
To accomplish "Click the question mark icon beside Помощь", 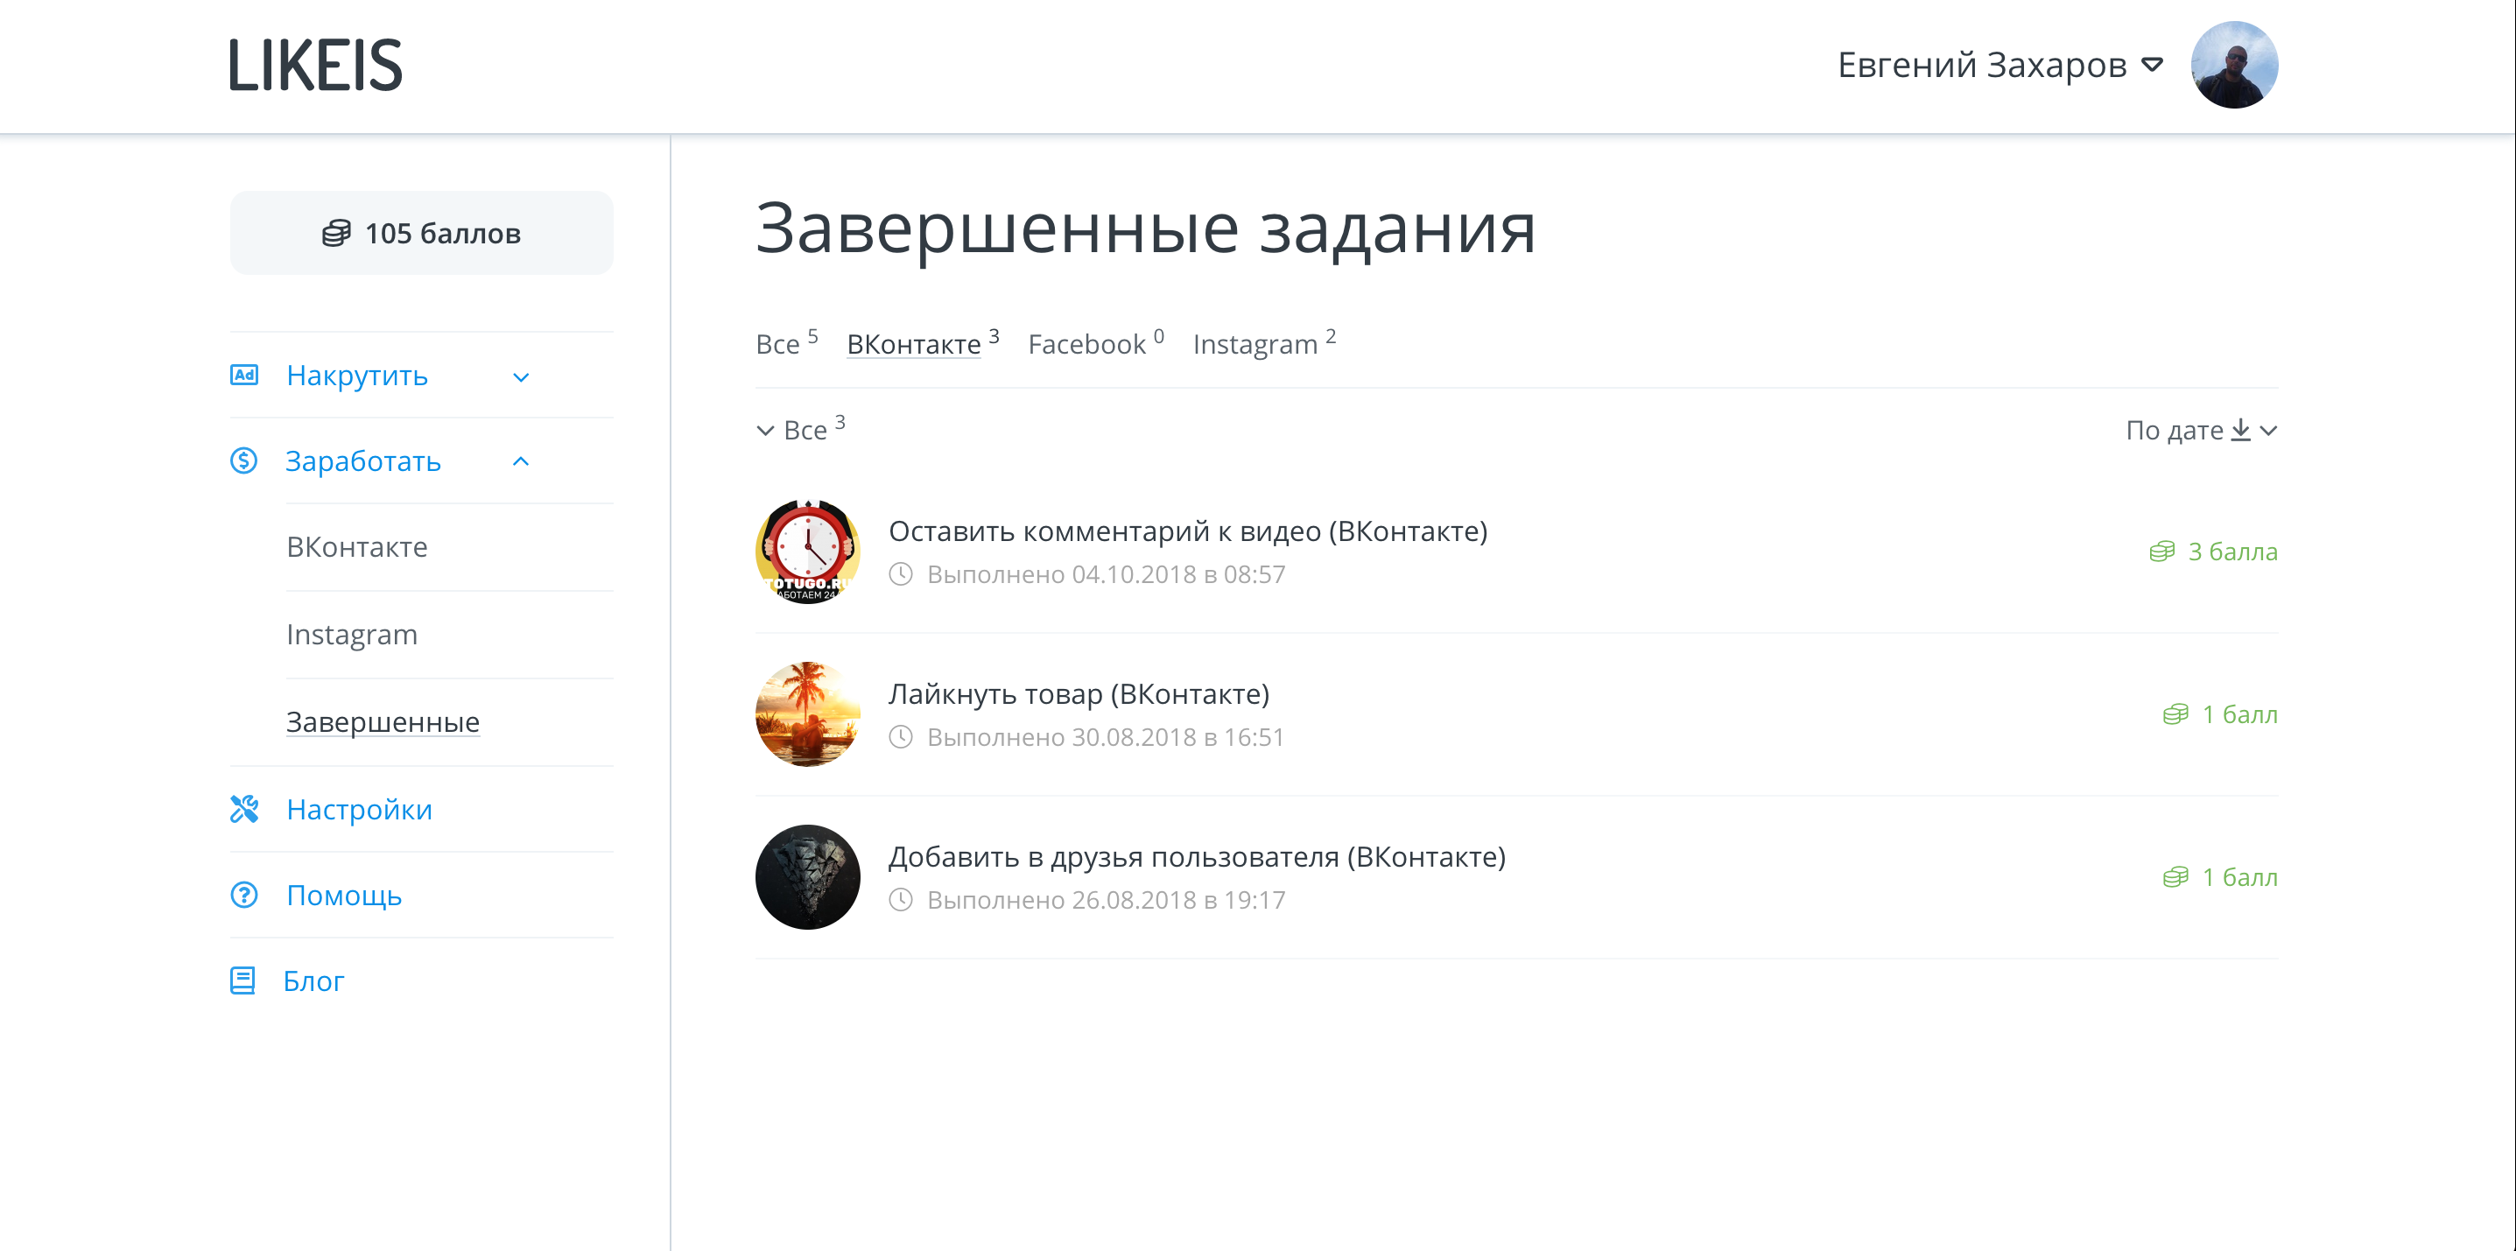I will pos(244,895).
